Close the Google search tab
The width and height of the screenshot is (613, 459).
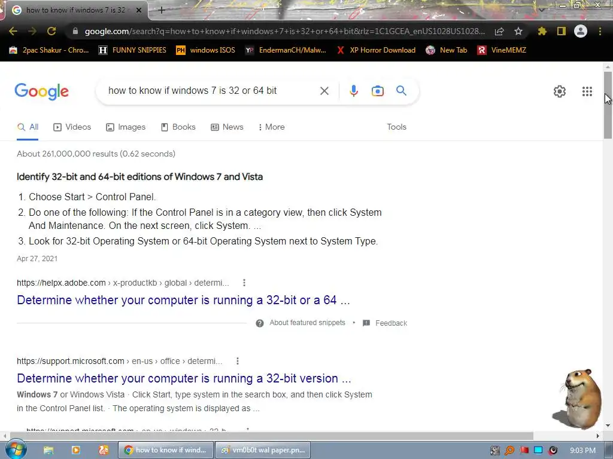pyautogui.click(x=138, y=10)
